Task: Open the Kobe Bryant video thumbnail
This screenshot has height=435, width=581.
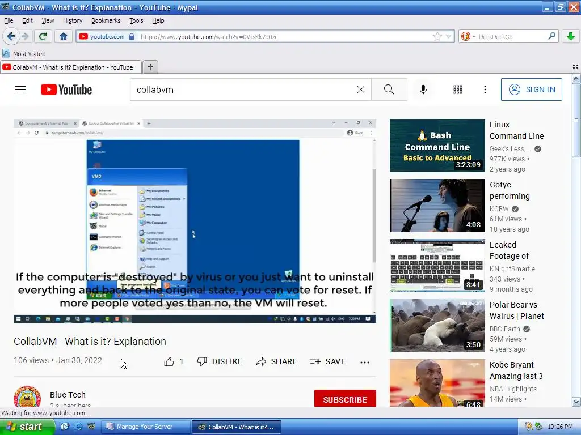Action: 437,383
